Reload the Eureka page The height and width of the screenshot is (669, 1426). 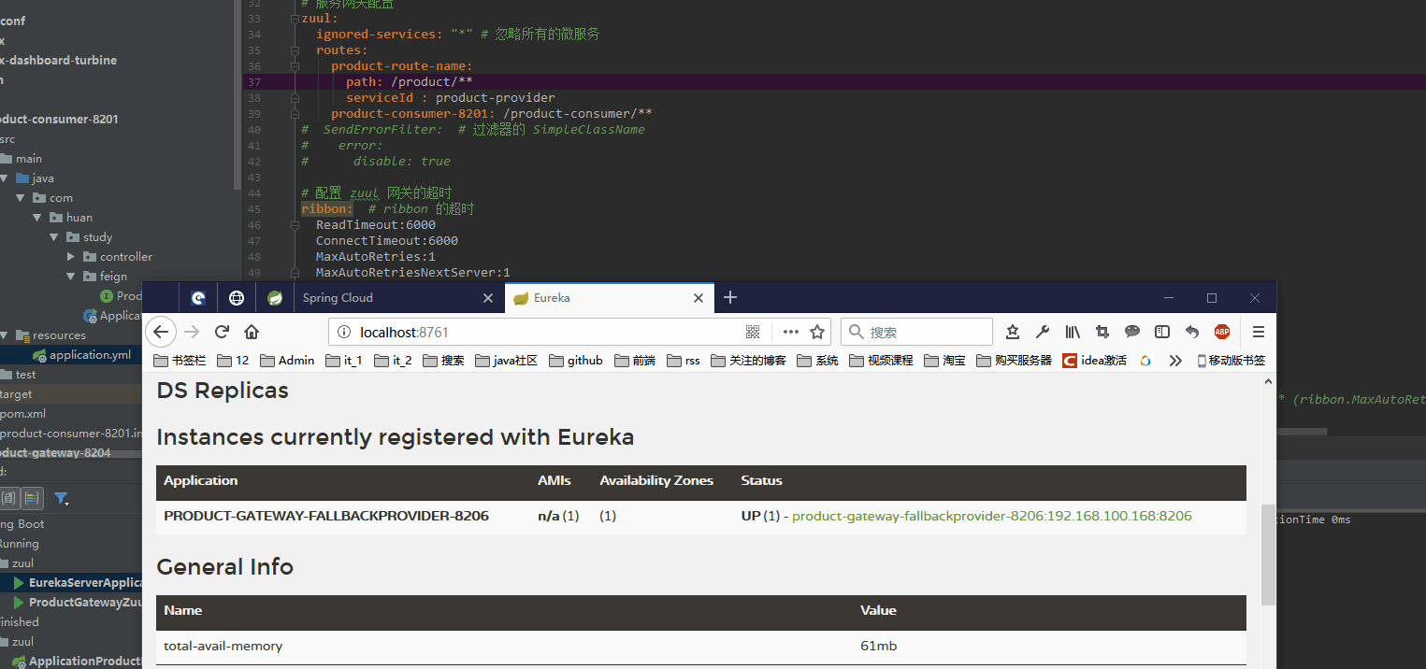(222, 332)
